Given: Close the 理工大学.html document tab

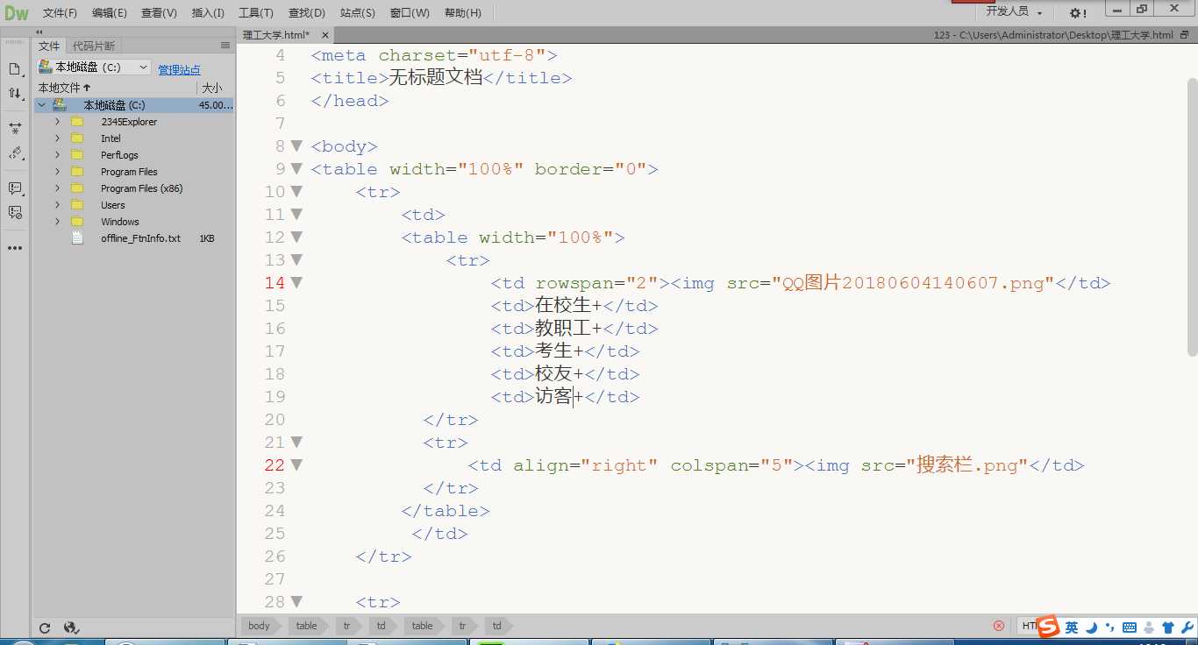Looking at the screenshot, I should pos(324,35).
